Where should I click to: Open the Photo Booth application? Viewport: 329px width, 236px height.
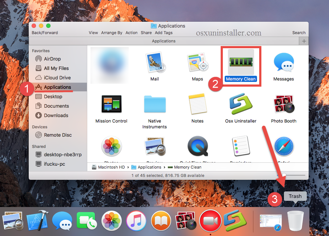click(x=284, y=104)
